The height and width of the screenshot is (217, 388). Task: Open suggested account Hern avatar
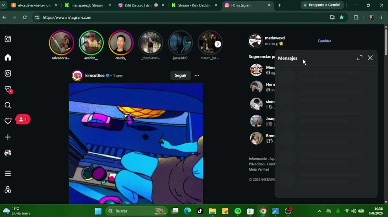tap(256, 87)
